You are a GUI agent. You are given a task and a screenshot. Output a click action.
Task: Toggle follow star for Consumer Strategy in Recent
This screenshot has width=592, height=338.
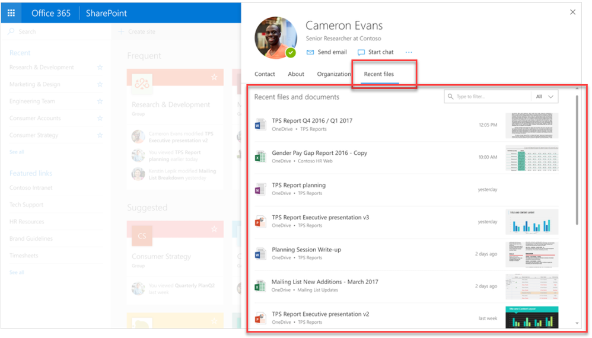[x=100, y=135]
